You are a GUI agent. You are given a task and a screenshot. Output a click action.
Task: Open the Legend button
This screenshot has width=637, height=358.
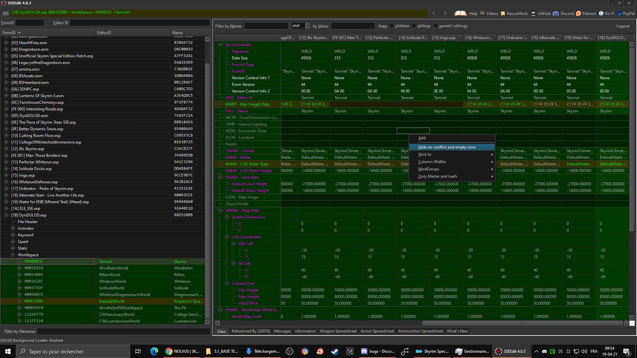622,26
